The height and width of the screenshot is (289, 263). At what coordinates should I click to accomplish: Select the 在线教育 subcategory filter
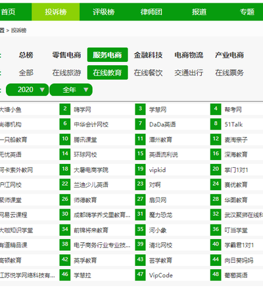107,72
